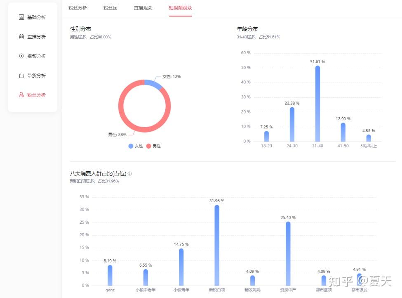This screenshot has width=402, height=298.
Task: Click the 31-40居多,占比51.61% subtitle
Action: (x=259, y=37)
